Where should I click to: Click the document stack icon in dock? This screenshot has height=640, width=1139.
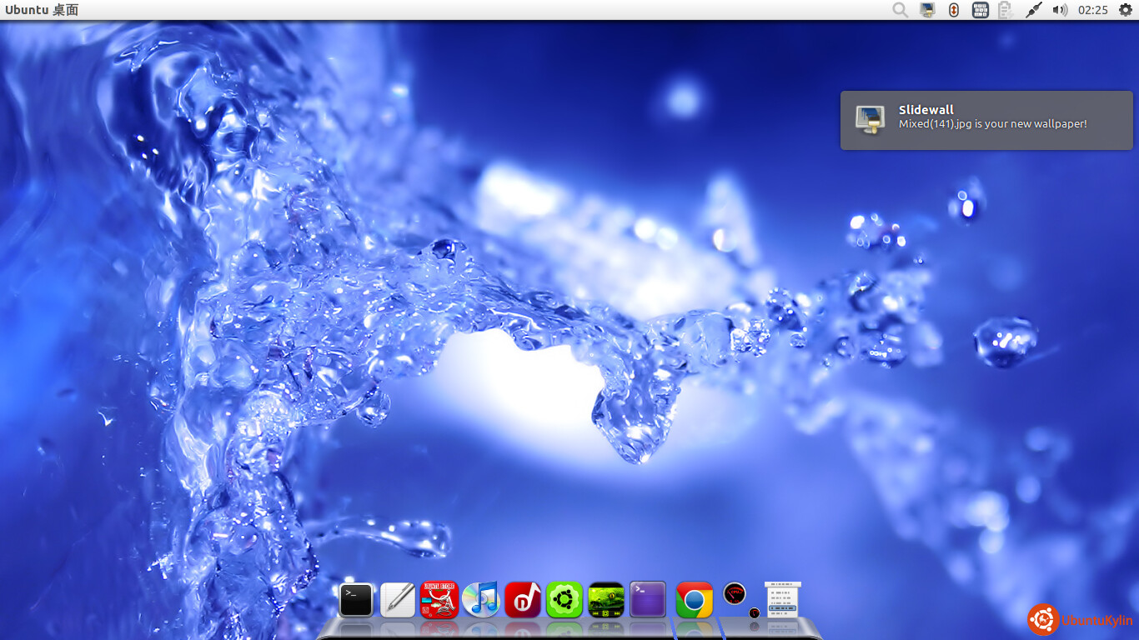point(782,599)
